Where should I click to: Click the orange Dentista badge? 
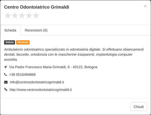pyautogui.click(x=23, y=42)
